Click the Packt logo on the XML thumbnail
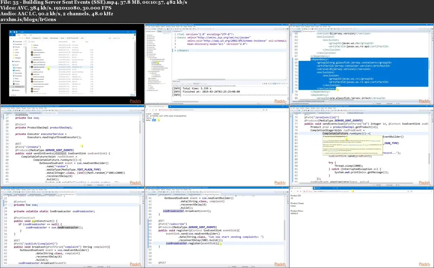434x268 pixels. pyautogui.click(x=280, y=101)
